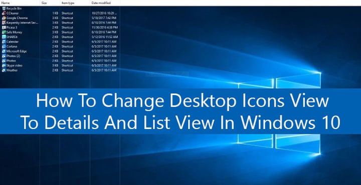Click the date 5/12/2016 11:52 AM
This screenshot has height=185, width=361.
[105, 37]
